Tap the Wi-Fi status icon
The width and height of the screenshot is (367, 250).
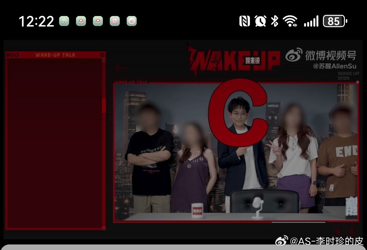pos(290,21)
